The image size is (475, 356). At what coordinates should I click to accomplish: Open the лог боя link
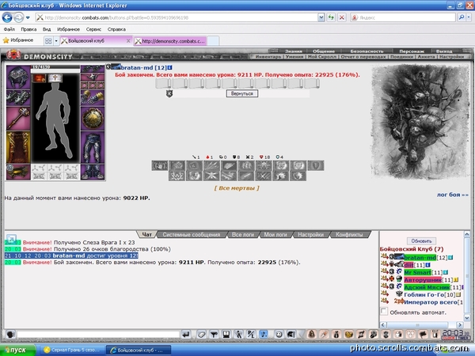tap(453, 195)
